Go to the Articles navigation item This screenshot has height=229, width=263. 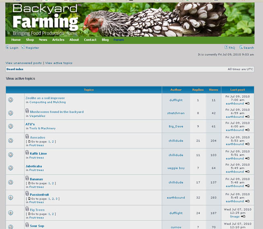pos(58,40)
